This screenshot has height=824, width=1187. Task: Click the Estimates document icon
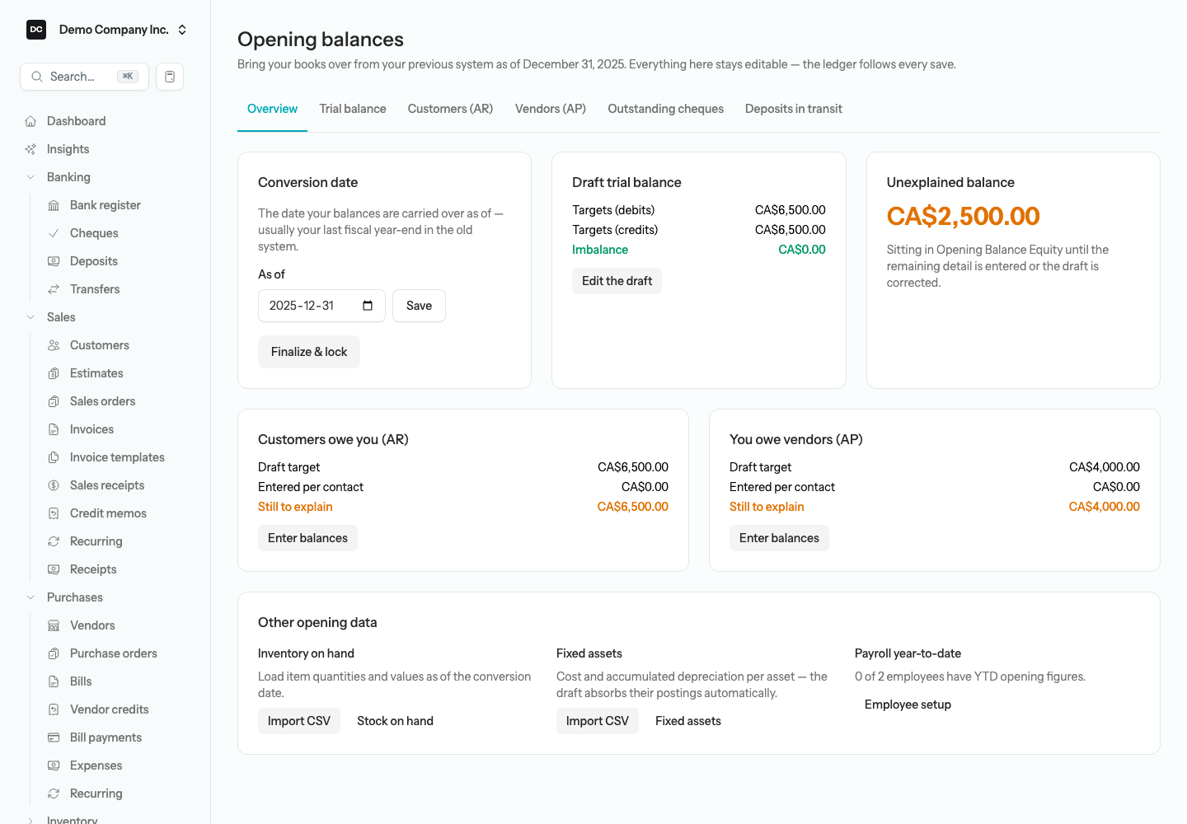54,373
